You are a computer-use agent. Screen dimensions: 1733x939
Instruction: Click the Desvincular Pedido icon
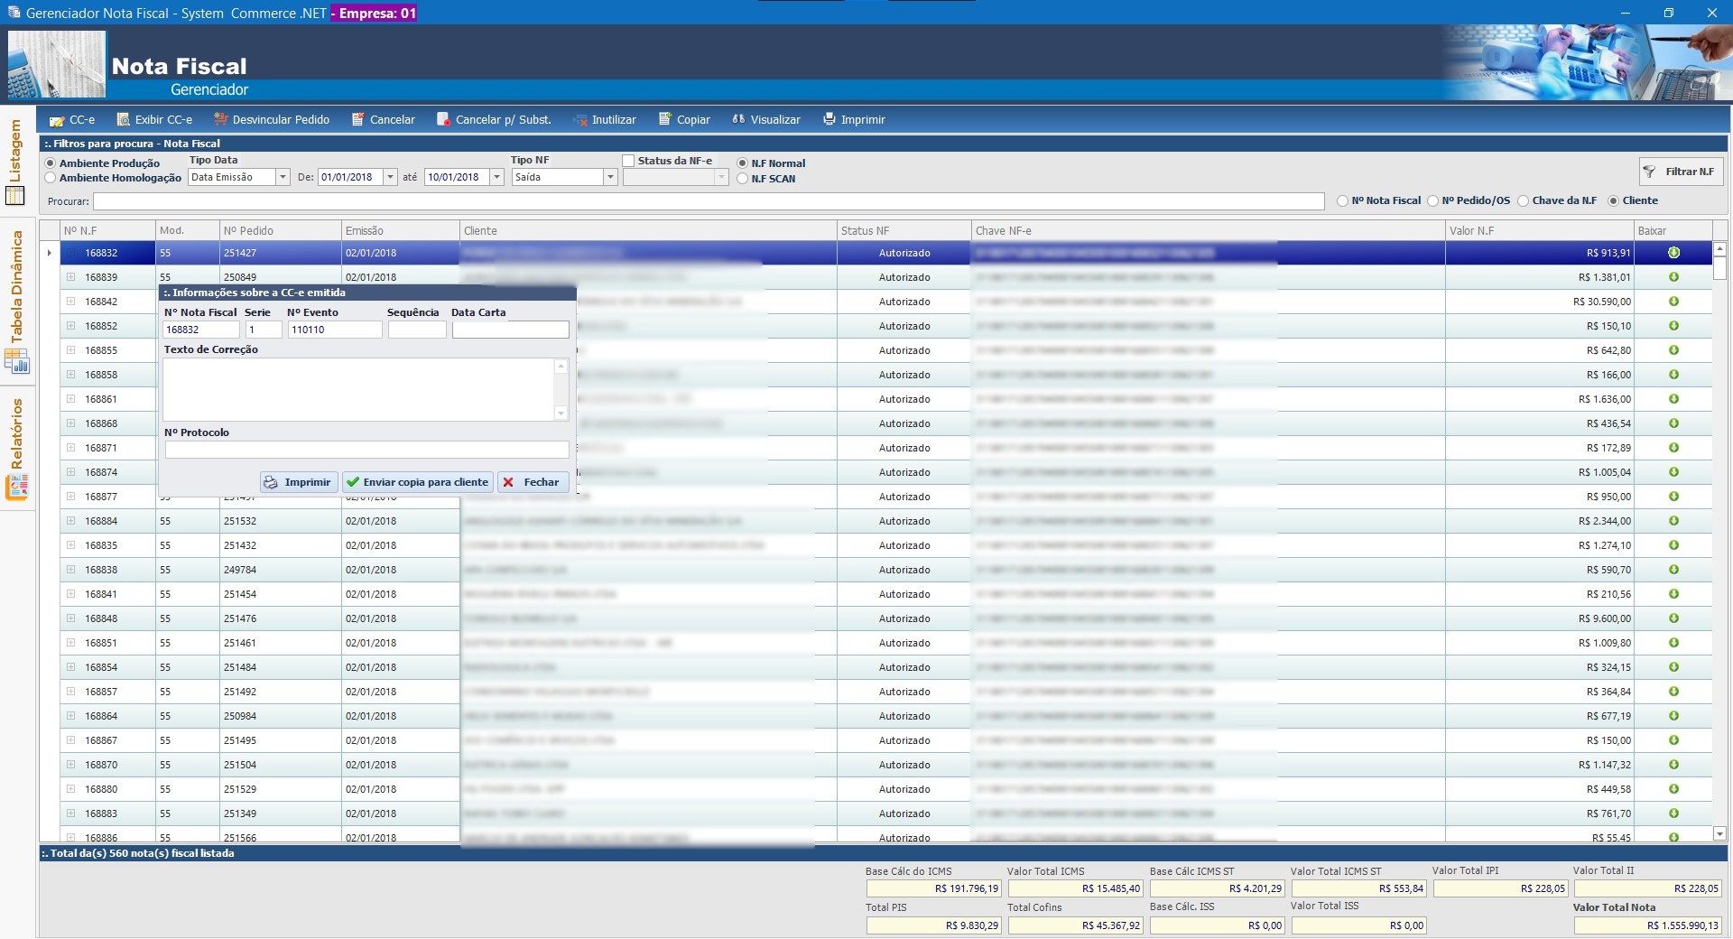(220, 120)
